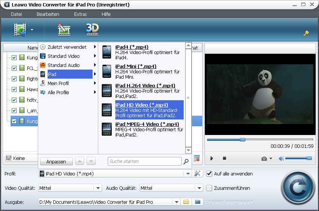Click profile list scroll down arrow
The image size is (319, 211).
188,150
